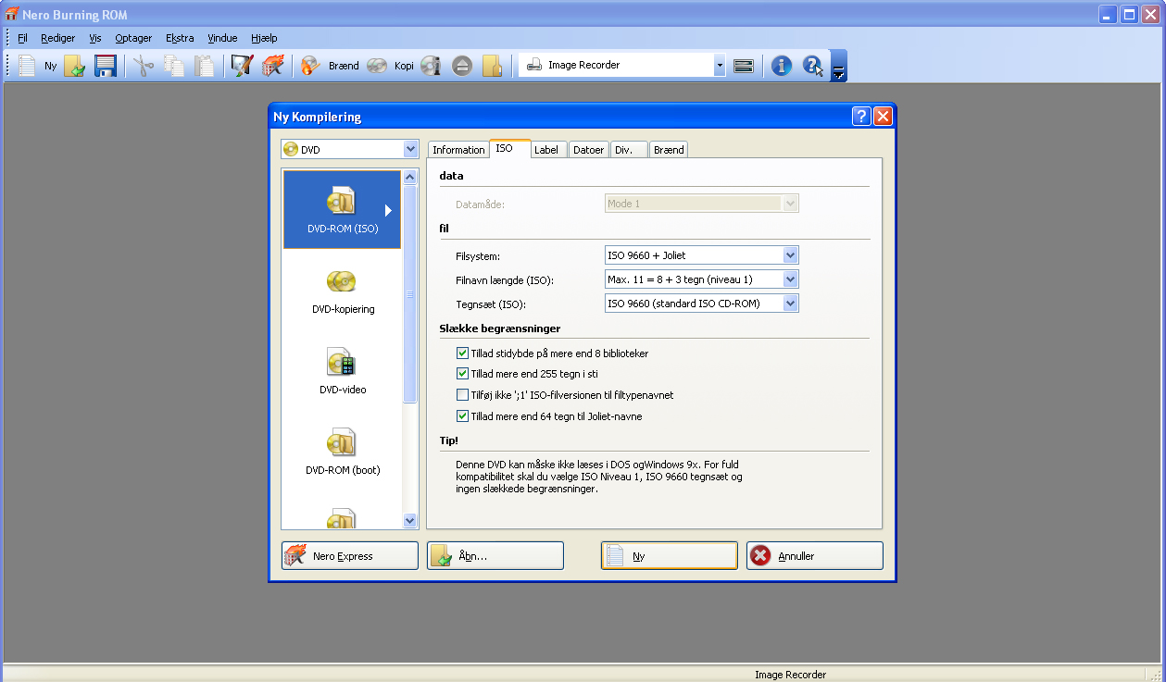Click the Annuller button
This screenshot has height=682, width=1166.
click(814, 556)
